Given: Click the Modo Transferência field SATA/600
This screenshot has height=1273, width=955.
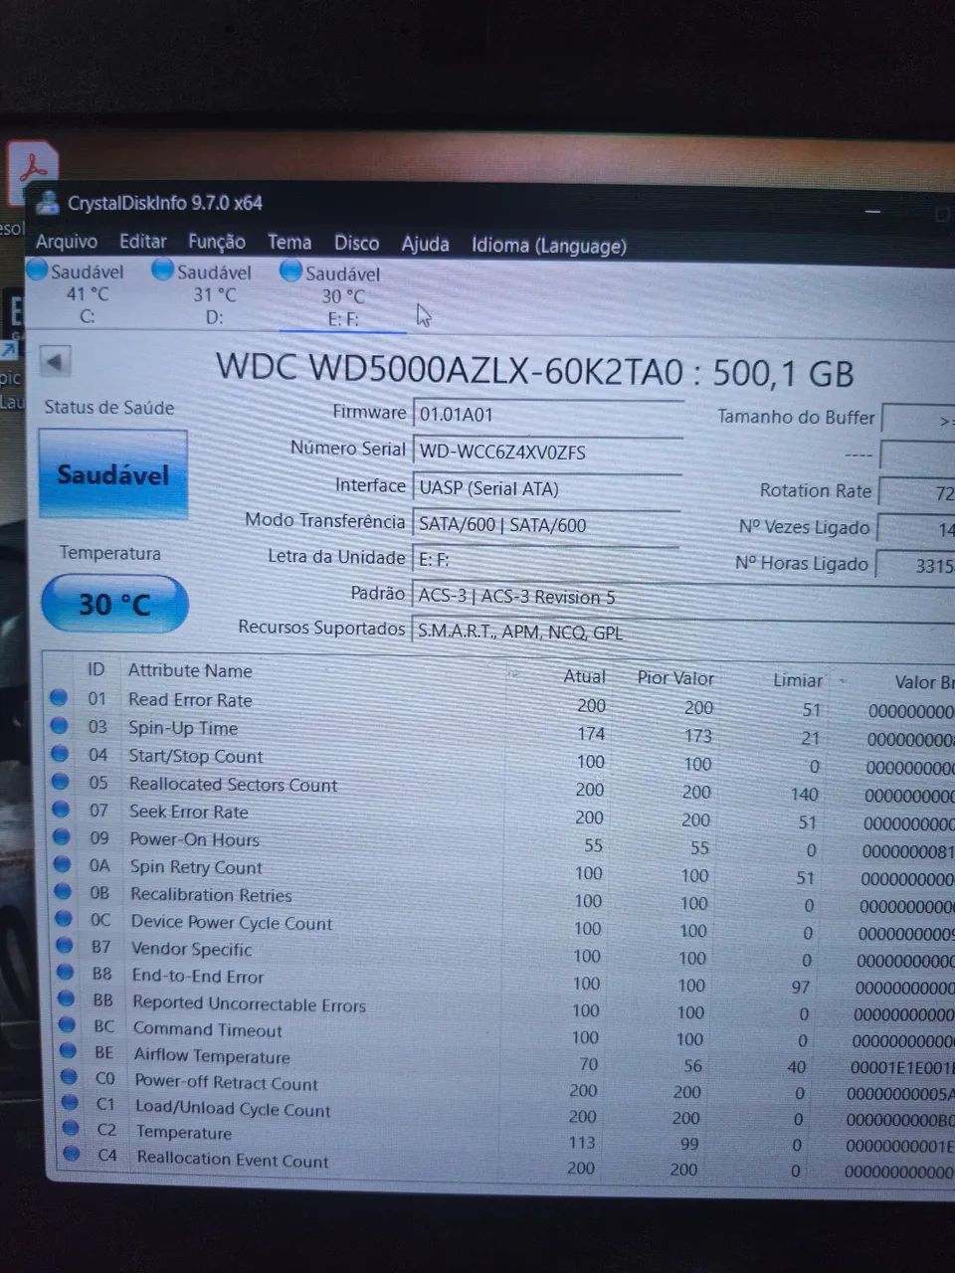Looking at the screenshot, I should [x=546, y=524].
